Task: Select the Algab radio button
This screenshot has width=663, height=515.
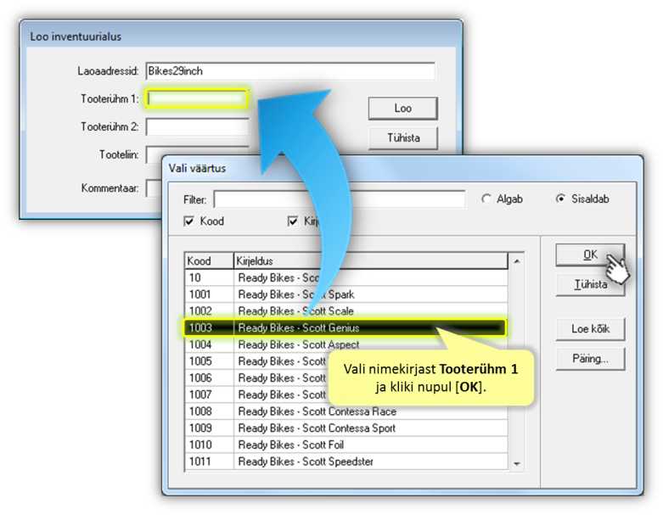Action: point(486,199)
